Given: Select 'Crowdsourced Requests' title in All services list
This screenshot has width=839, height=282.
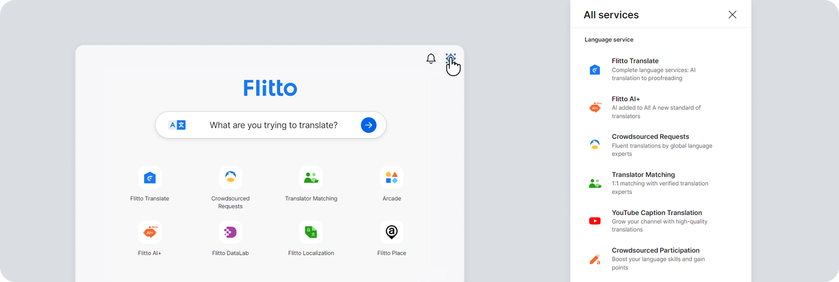Looking at the screenshot, I should click(650, 137).
